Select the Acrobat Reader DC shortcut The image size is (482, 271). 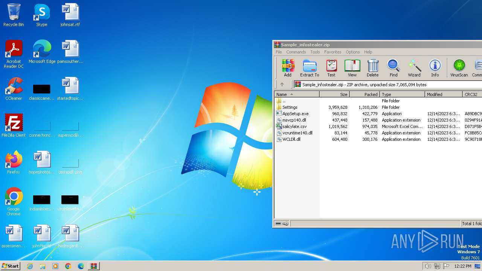(x=14, y=54)
